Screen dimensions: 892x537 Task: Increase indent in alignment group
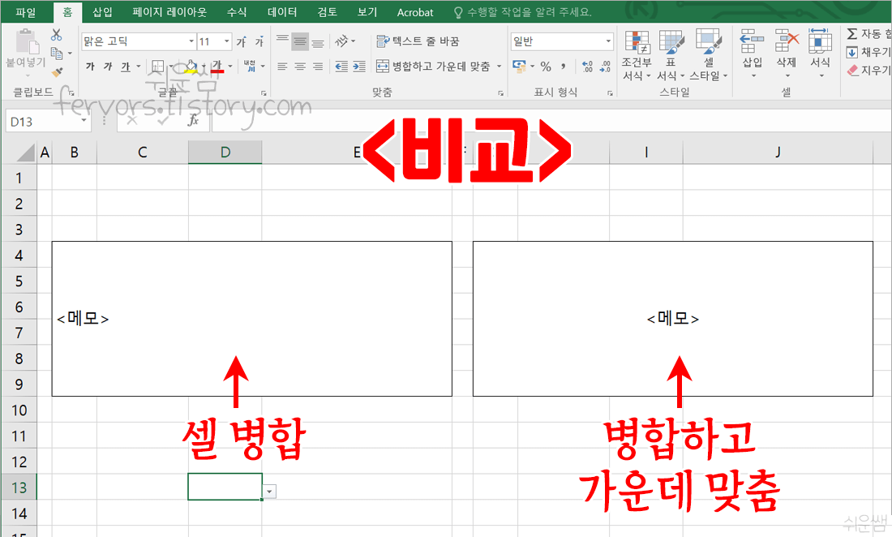pyautogui.click(x=359, y=67)
